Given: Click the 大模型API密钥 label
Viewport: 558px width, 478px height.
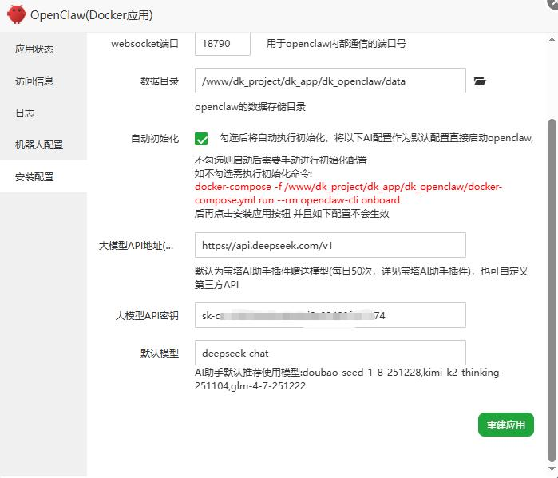Looking at the screenshot, I should pos(147,315).
